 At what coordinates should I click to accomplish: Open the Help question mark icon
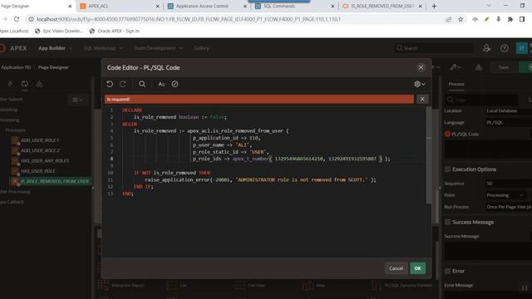coord(505,48)
